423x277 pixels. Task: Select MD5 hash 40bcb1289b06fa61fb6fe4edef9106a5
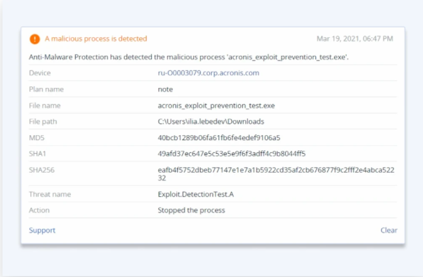pos(219,138)
